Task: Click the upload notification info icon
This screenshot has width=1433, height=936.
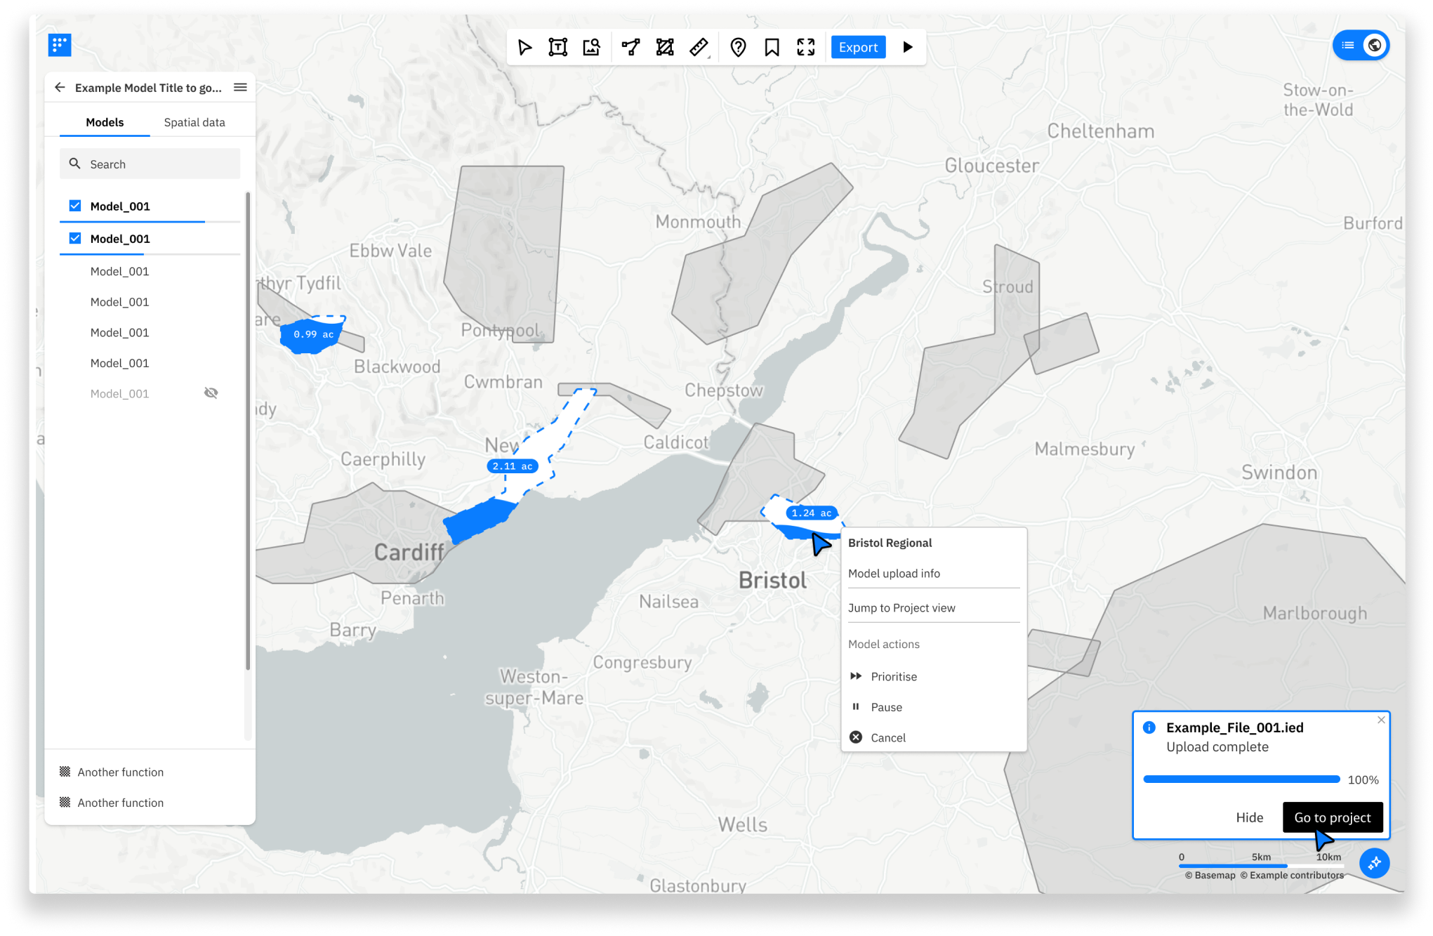Action: 1149,727
